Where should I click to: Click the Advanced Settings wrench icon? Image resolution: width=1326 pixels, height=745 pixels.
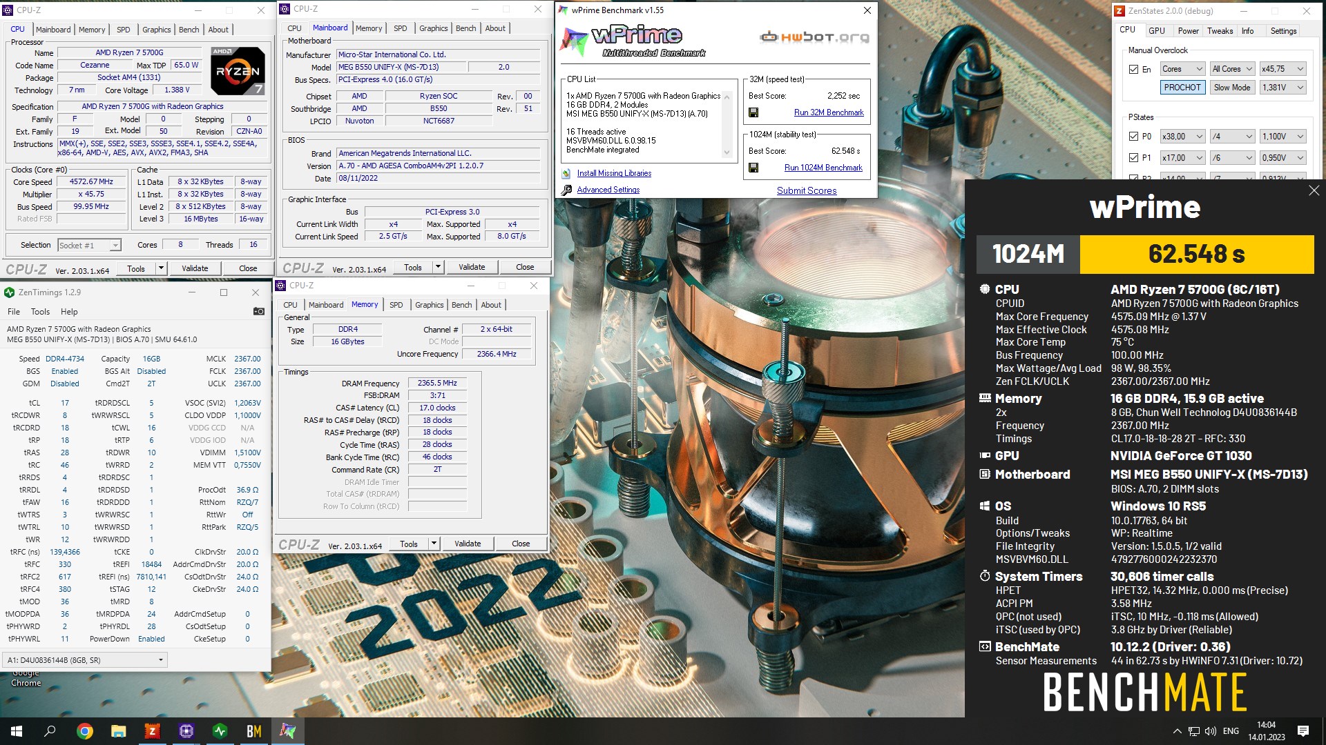[566, 190]
